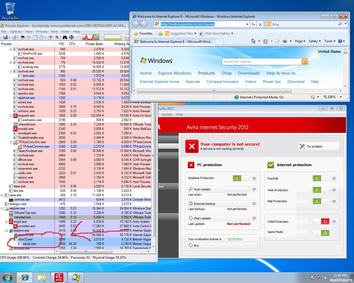The height and width of the screenshot is (283, 354).
Task: Click Fix problem button in Avira
Action: (319, 146)
